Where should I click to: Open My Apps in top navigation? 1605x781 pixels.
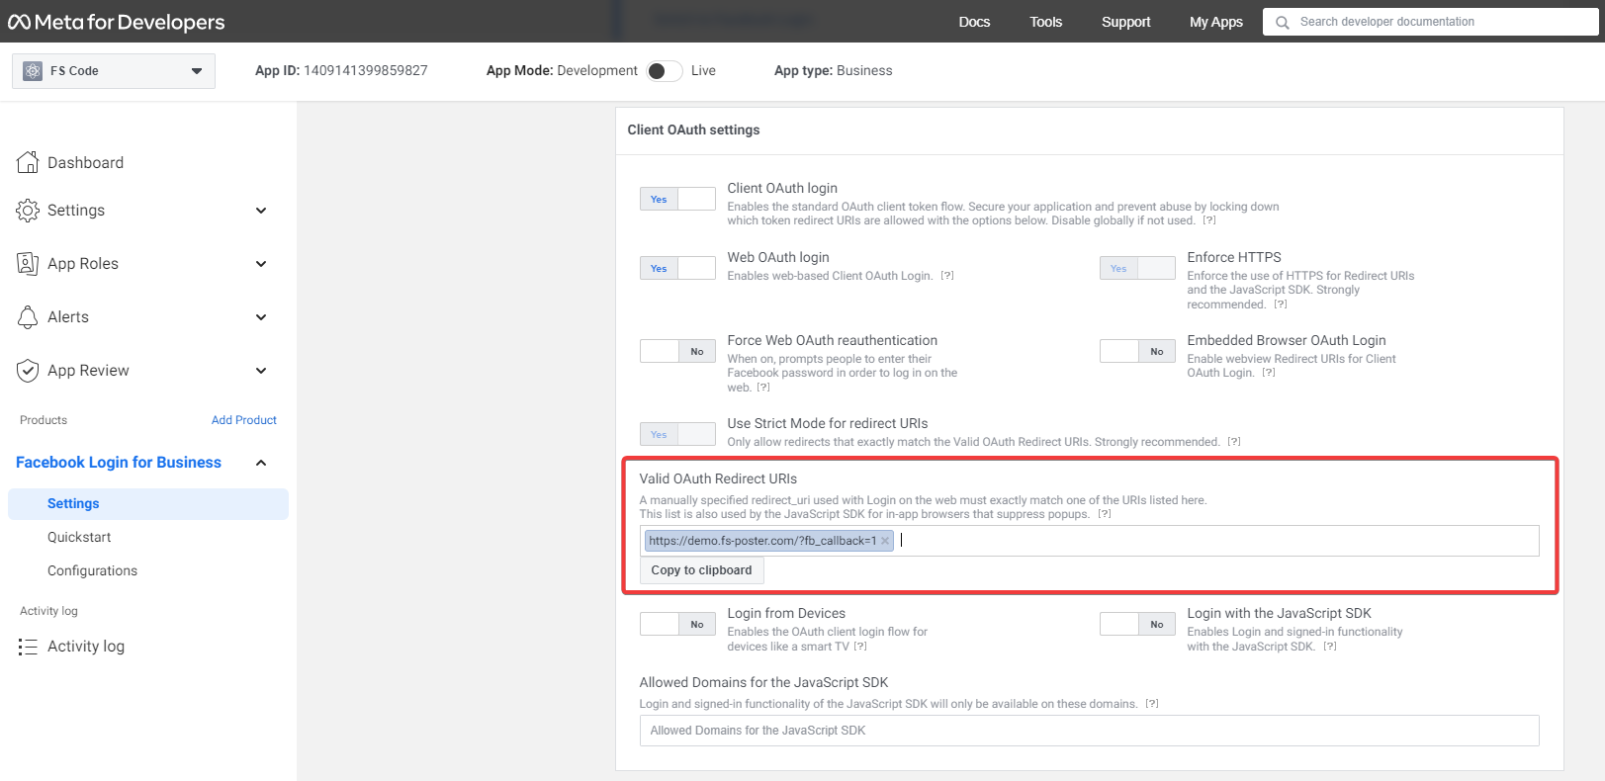[x=1215, y=22]
